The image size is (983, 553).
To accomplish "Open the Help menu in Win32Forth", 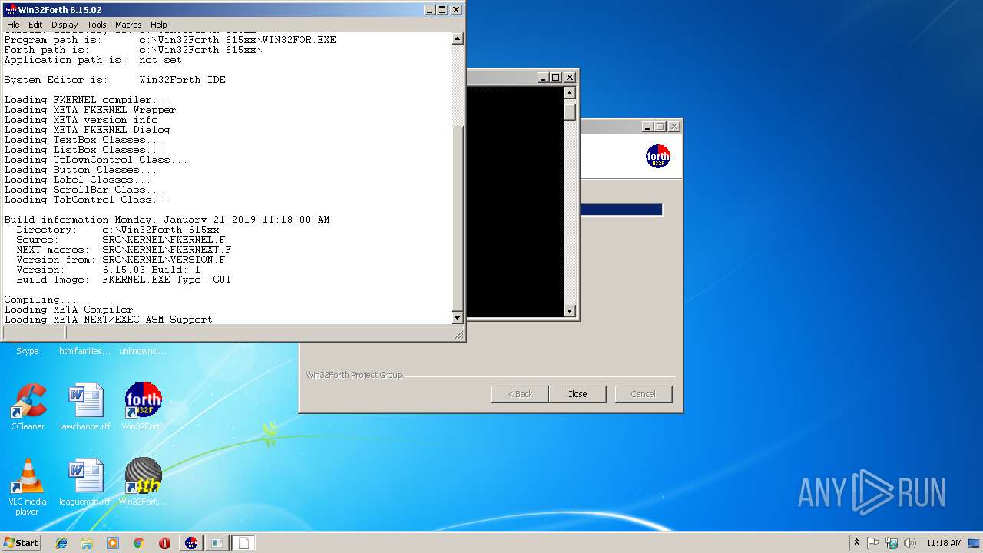I will coord(158,25).
